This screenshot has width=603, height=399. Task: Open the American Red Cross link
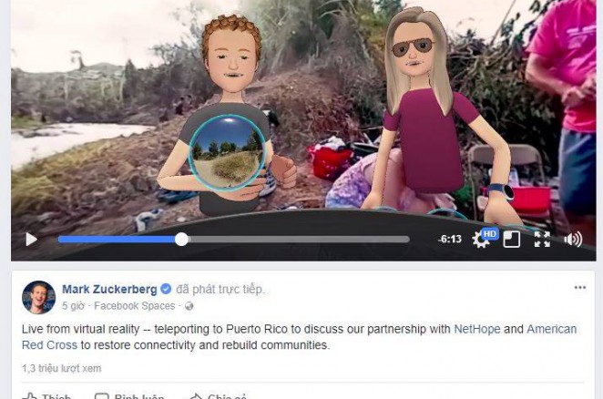[x=299, y=337]
